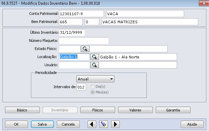Click the Último Inventário date field

(72, 32)
